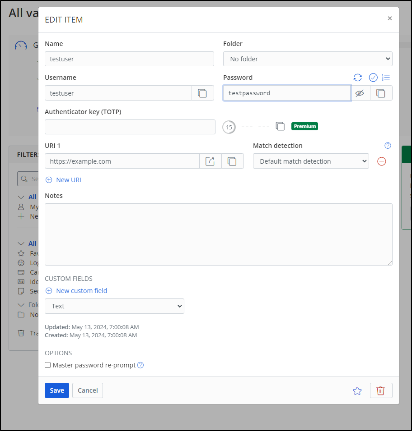
Task: Remove URI 1 with red minus icon
Action: [x=381, y=161]
